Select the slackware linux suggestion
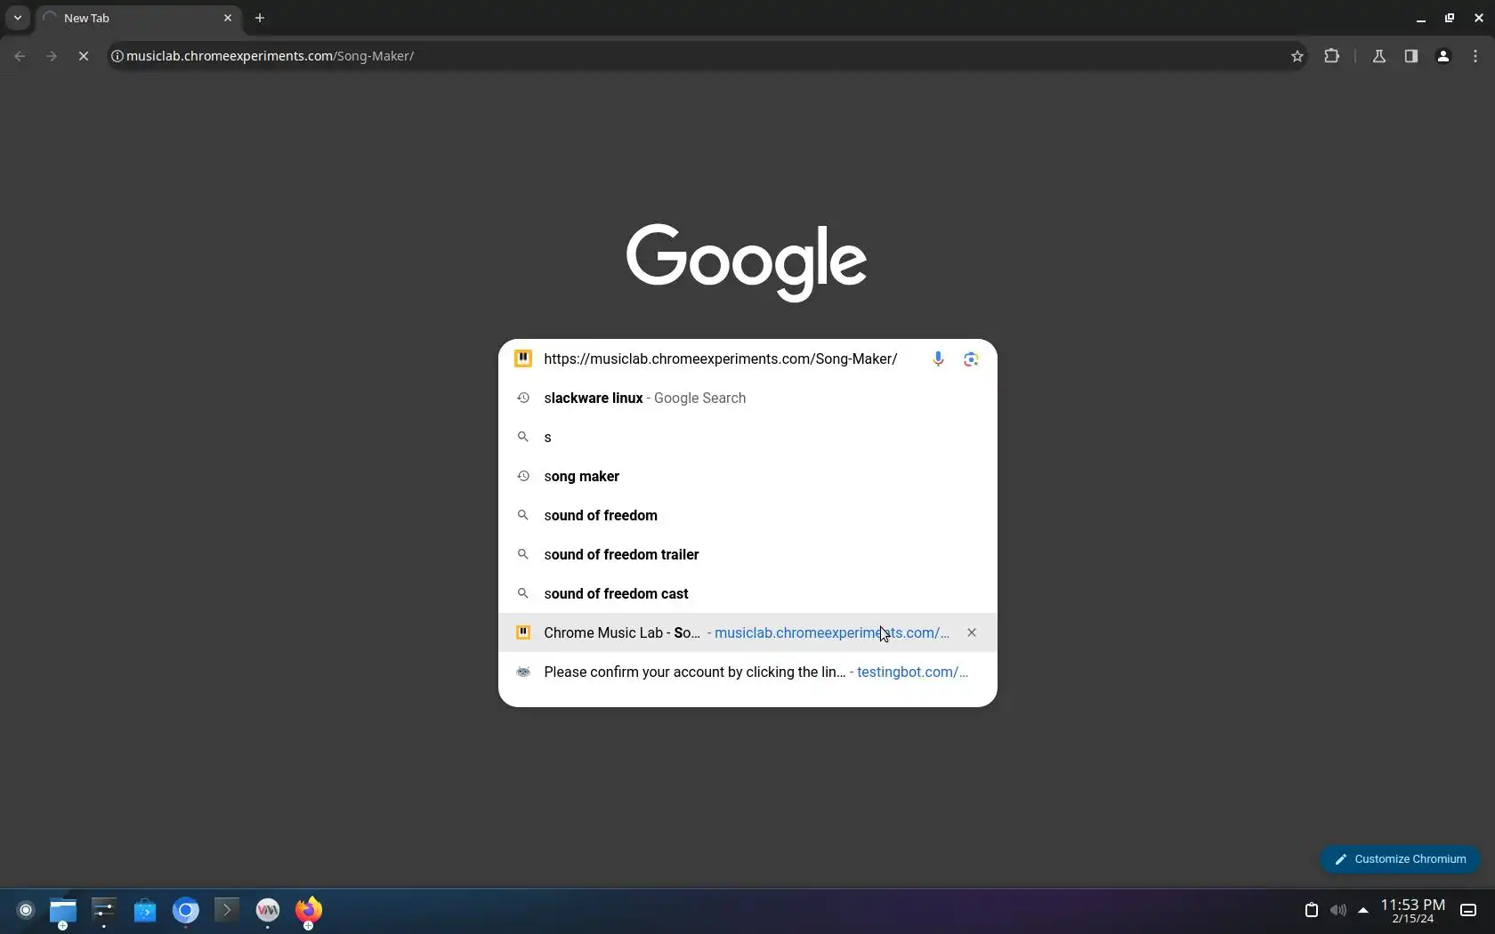The height and width of the screenshot is (934, 1495). [x=747, y=398]
